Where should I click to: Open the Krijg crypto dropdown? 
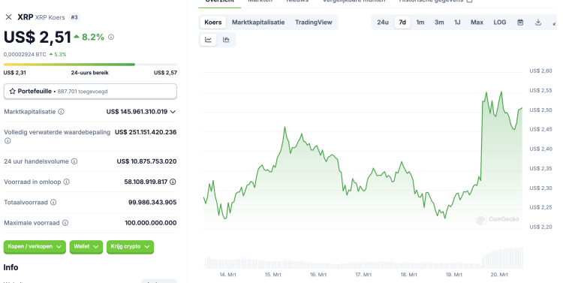[x=130, y=247]
